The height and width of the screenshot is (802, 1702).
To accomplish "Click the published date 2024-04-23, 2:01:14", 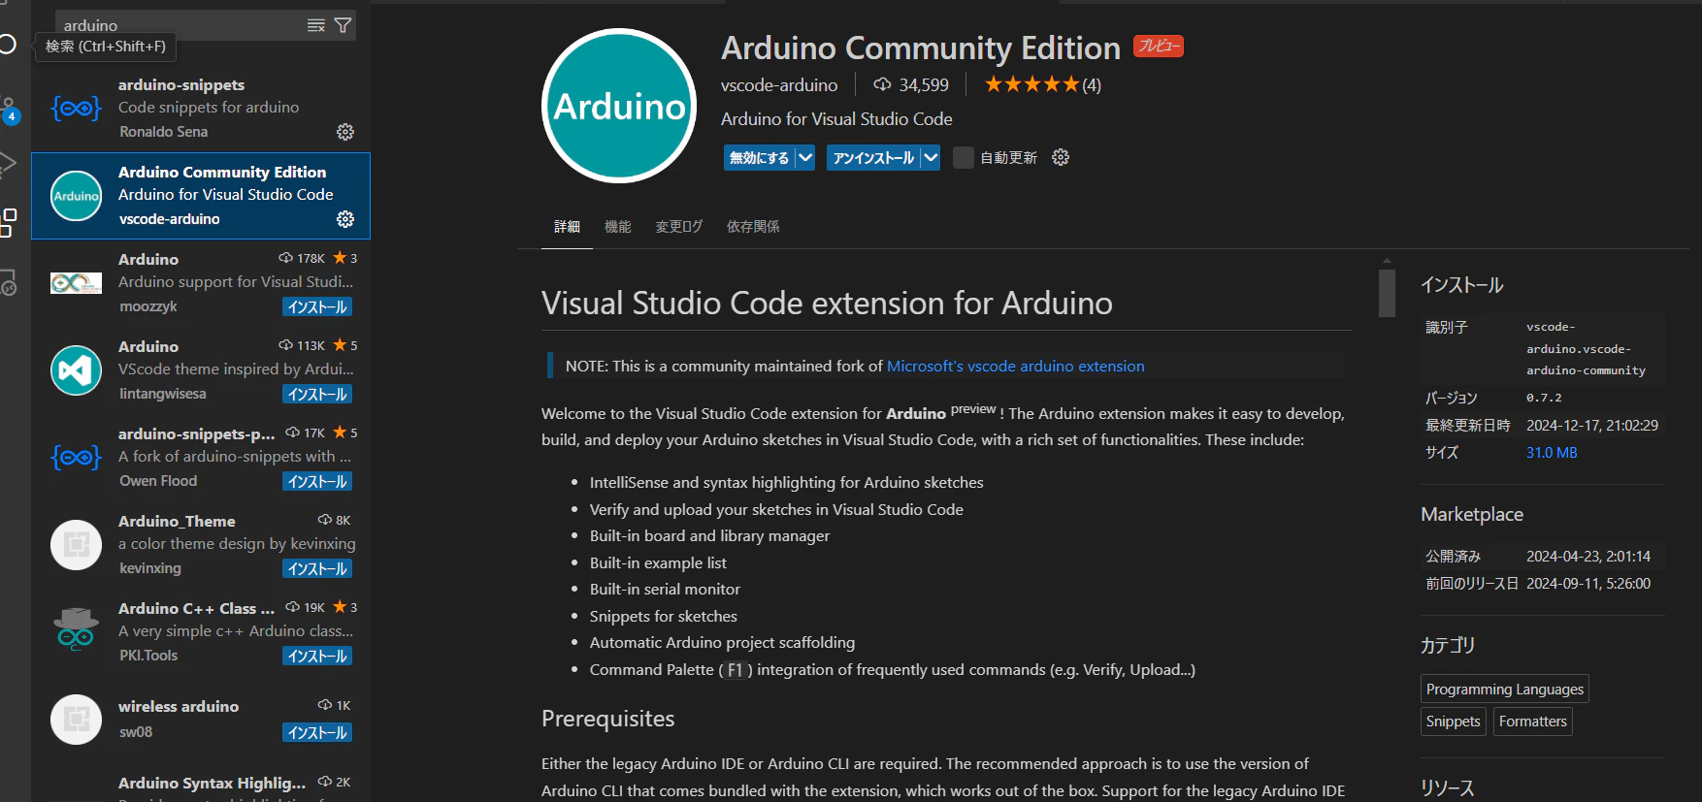I will [1588, 556].
